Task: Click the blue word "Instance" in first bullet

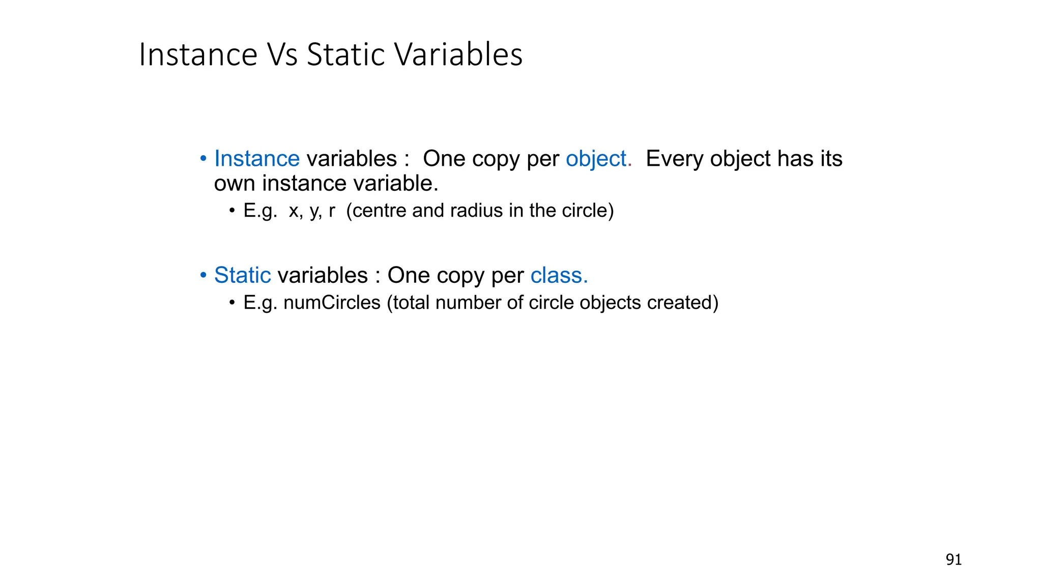Action: point(257,159)
